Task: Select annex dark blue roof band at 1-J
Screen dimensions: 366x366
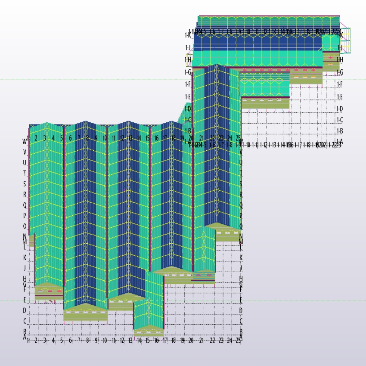Action: point(258,43)
